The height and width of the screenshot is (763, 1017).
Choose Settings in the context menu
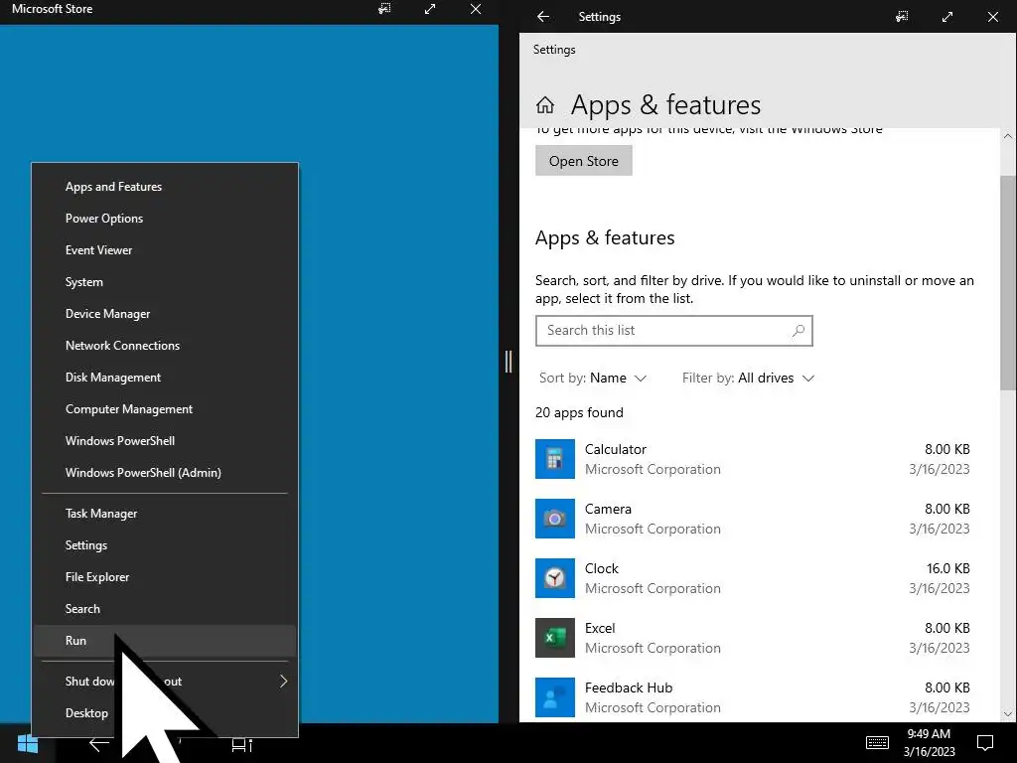click(166, 545)
